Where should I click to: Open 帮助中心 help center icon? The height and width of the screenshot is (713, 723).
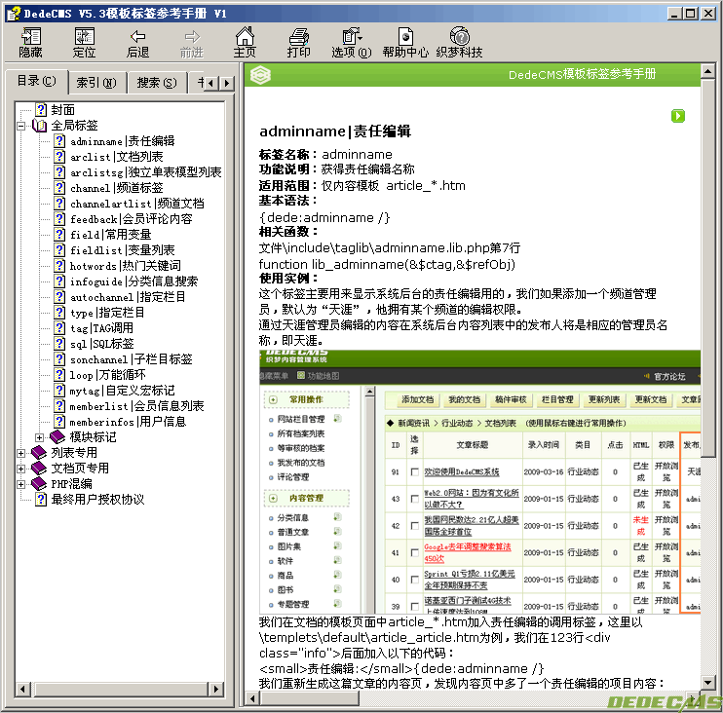point(405,43)
